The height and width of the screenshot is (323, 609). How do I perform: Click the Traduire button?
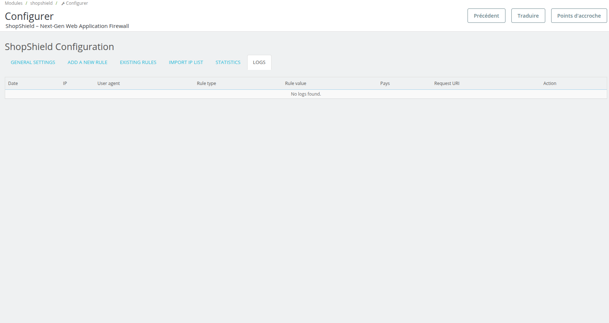528,16
